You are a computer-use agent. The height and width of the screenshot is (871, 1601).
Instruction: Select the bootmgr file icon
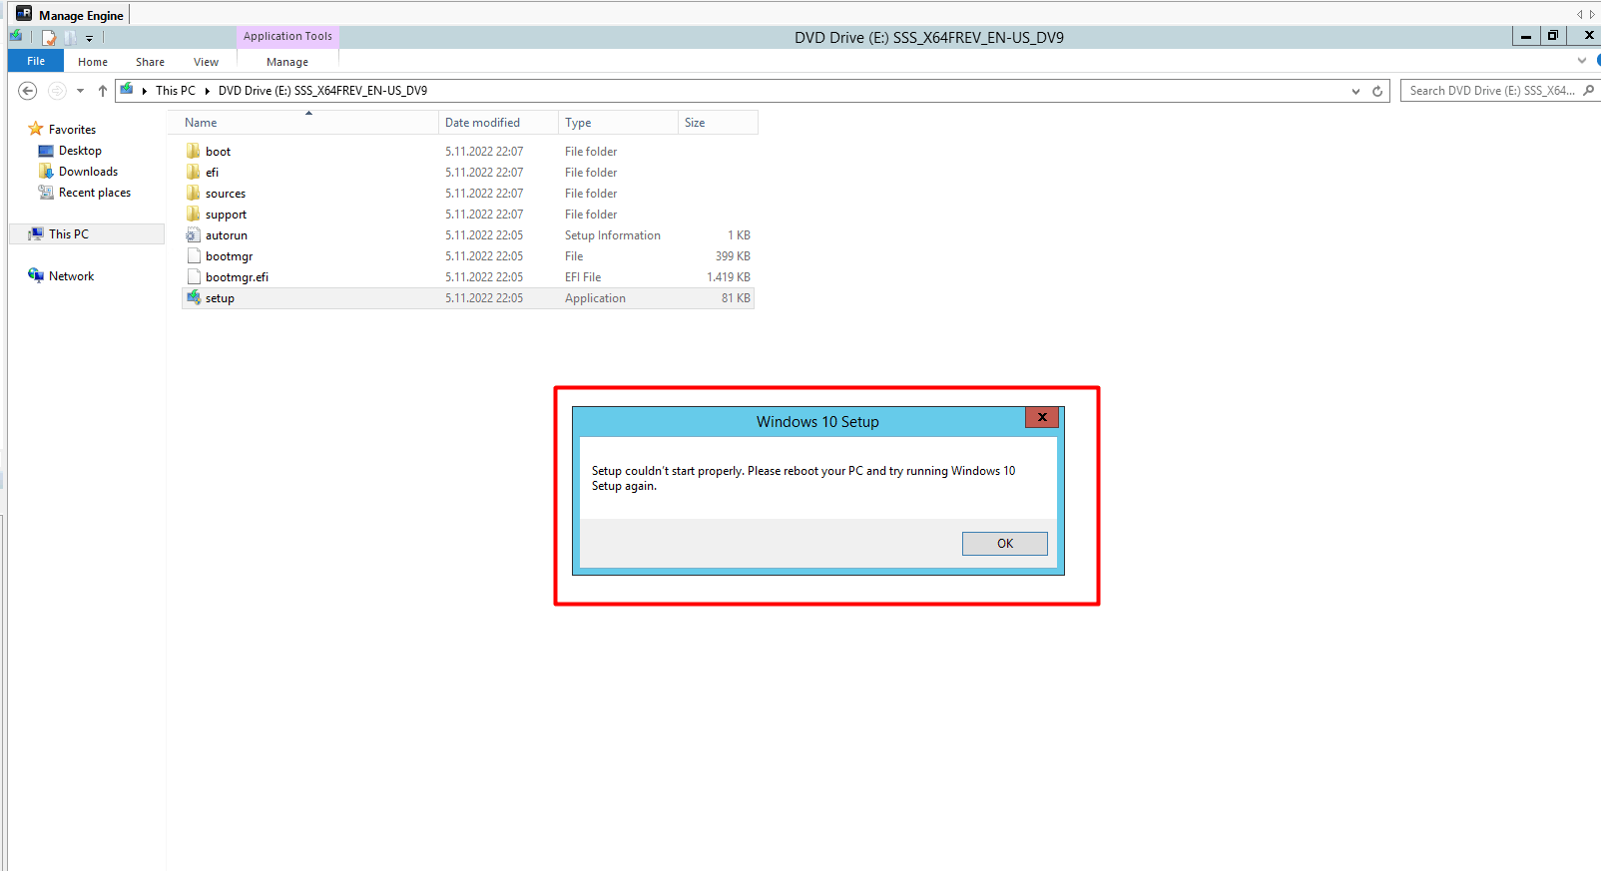(194, 256)
